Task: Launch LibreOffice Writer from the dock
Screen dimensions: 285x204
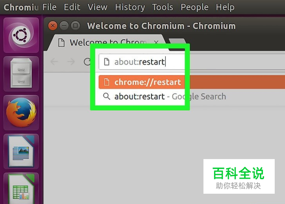Action: [21, 151]
